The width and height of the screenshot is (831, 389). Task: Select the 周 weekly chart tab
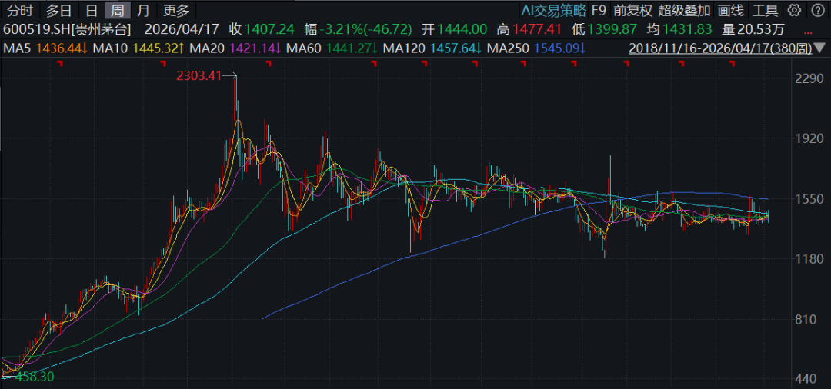(x=117, y=9)
